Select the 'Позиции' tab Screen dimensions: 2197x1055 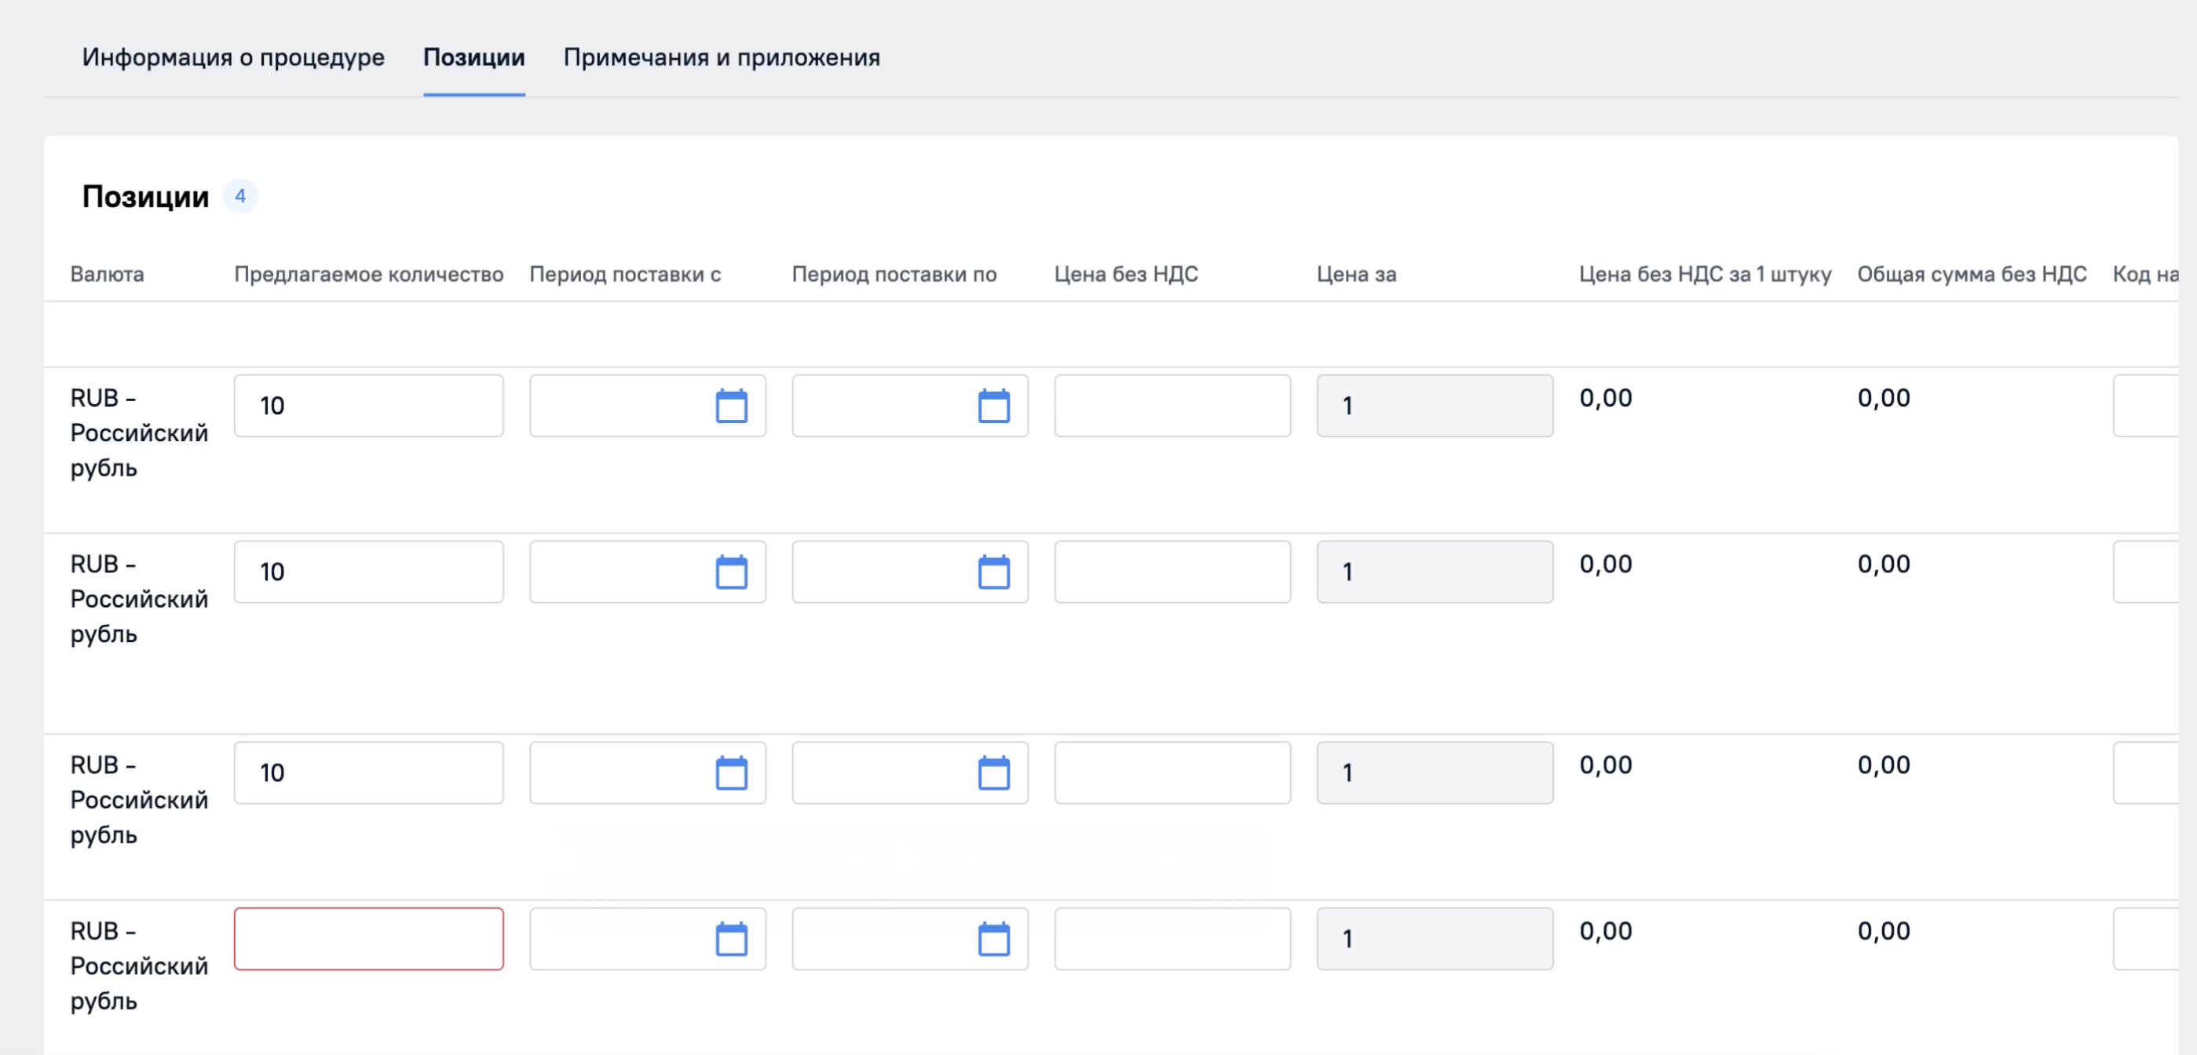(x=474, y=57)
